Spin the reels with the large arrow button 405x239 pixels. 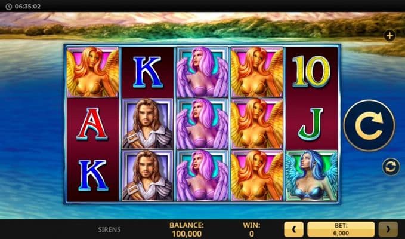369,125
